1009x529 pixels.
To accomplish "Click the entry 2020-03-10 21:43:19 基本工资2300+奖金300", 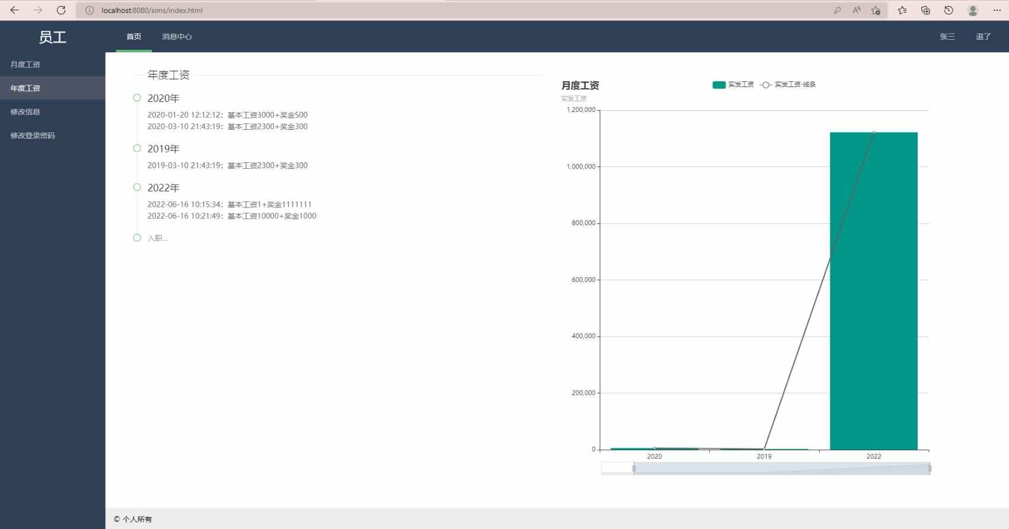I will tap(228, 126).
